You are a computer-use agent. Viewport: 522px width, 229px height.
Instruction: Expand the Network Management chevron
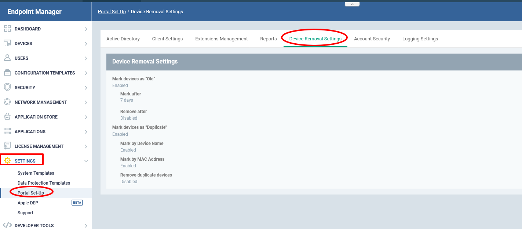[86, 102]
